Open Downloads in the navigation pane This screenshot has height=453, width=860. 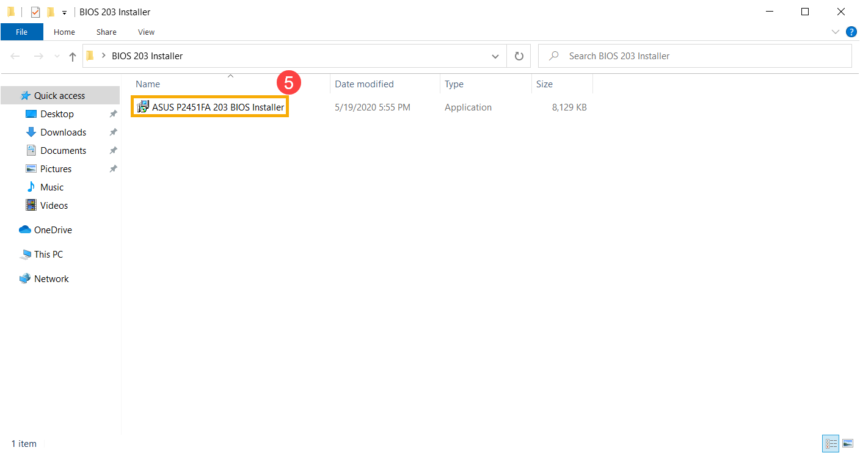[63, 132]
